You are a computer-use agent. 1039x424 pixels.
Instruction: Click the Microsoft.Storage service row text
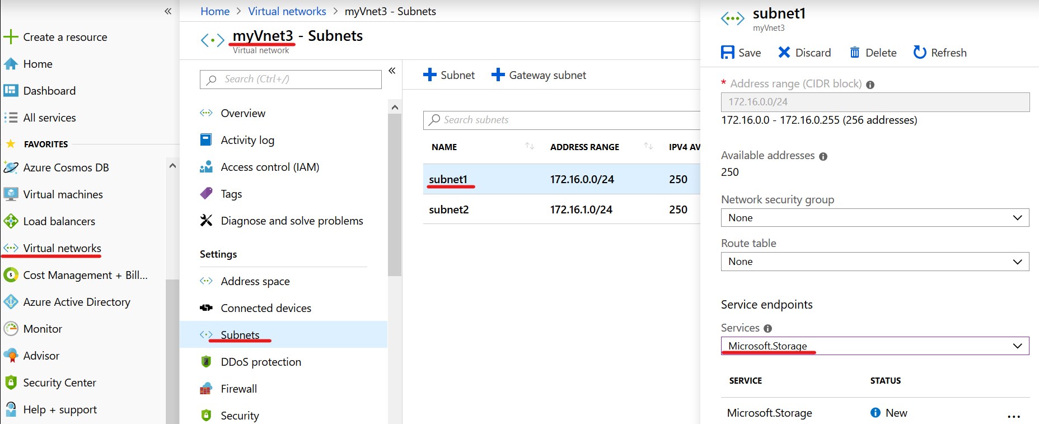pos(769,413)
